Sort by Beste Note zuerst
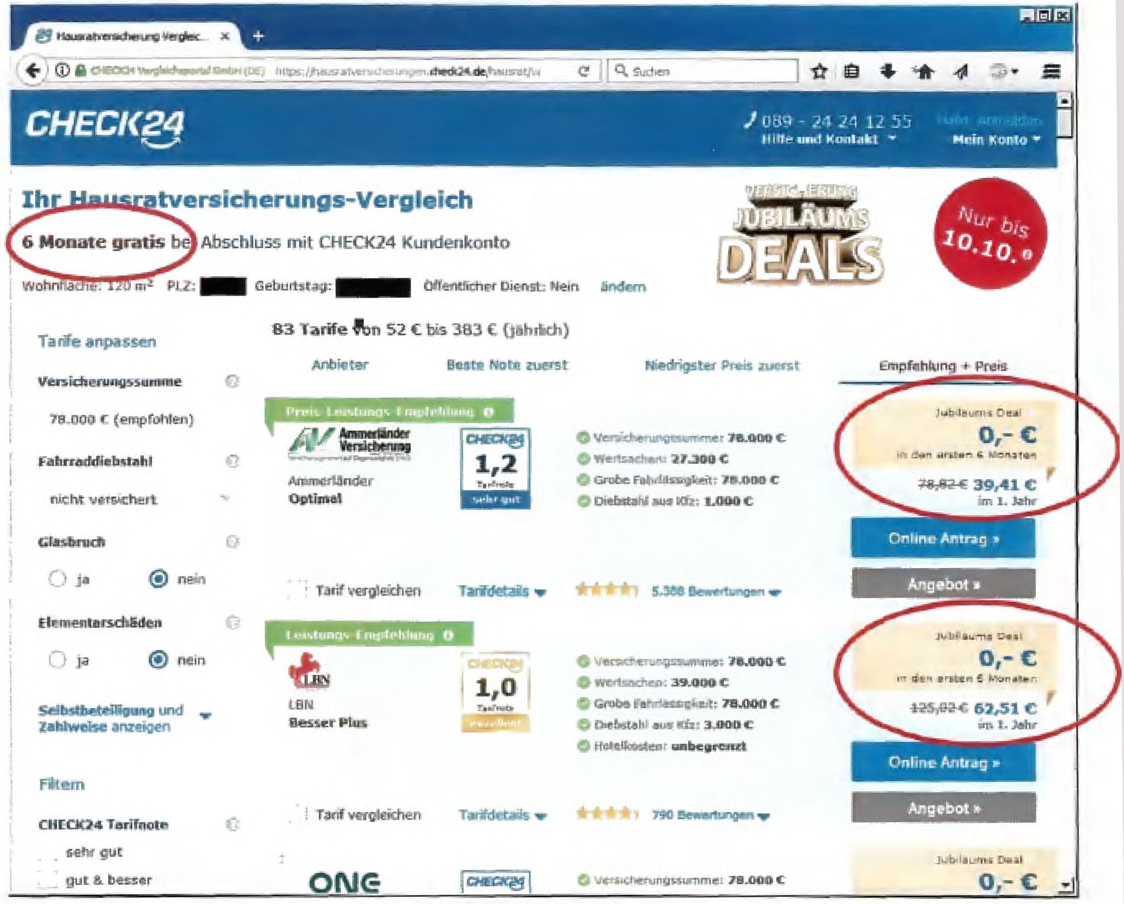Image resolution: width=1124 pixels, height=904 pixels. point(507,365)
